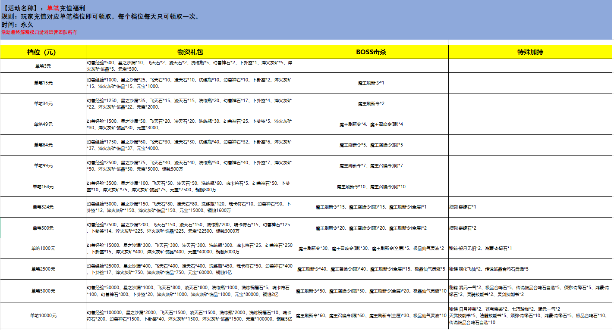Select the 单笔164元 tier cell
The width and height of the screenshot is (614, 330).
pos(43,187)
